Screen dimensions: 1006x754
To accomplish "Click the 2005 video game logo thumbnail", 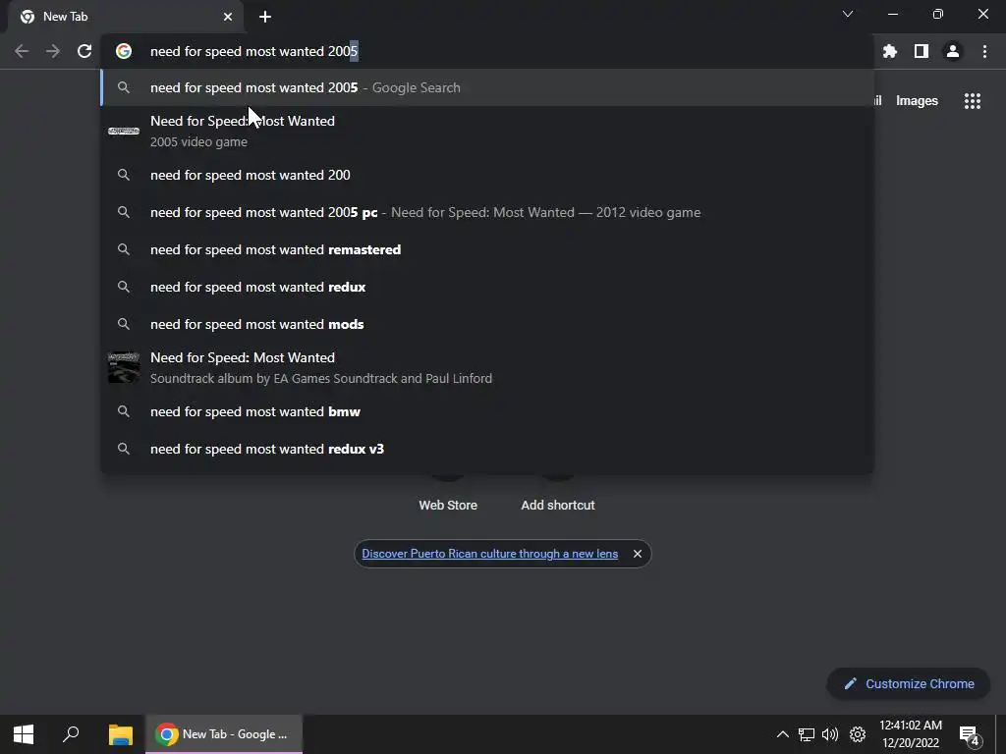I will pyautogui.click(x=124, y=131).
